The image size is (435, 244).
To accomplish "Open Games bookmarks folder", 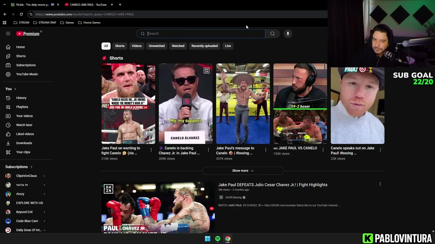I will tap(67, 22).
